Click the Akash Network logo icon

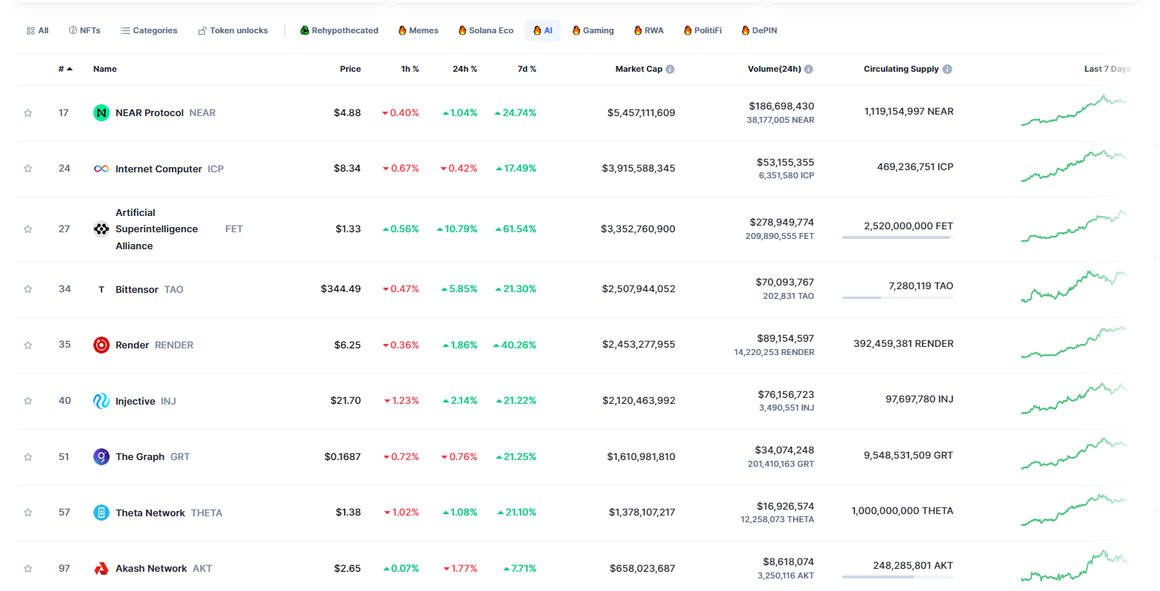pyautogui.click(x=101, y=569)
